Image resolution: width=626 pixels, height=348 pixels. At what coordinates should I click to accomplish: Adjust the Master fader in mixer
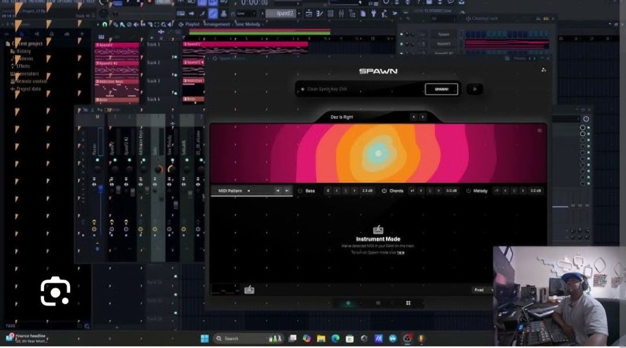tap(101, 188)
